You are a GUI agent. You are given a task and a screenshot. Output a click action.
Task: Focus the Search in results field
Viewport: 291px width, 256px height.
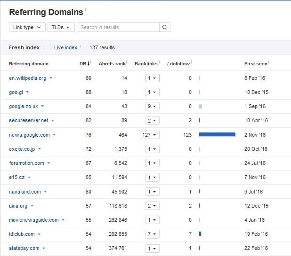[118, 27]
